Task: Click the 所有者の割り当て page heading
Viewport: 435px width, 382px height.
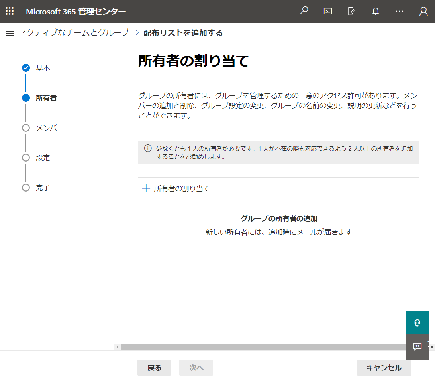Action: pos(193,61)
